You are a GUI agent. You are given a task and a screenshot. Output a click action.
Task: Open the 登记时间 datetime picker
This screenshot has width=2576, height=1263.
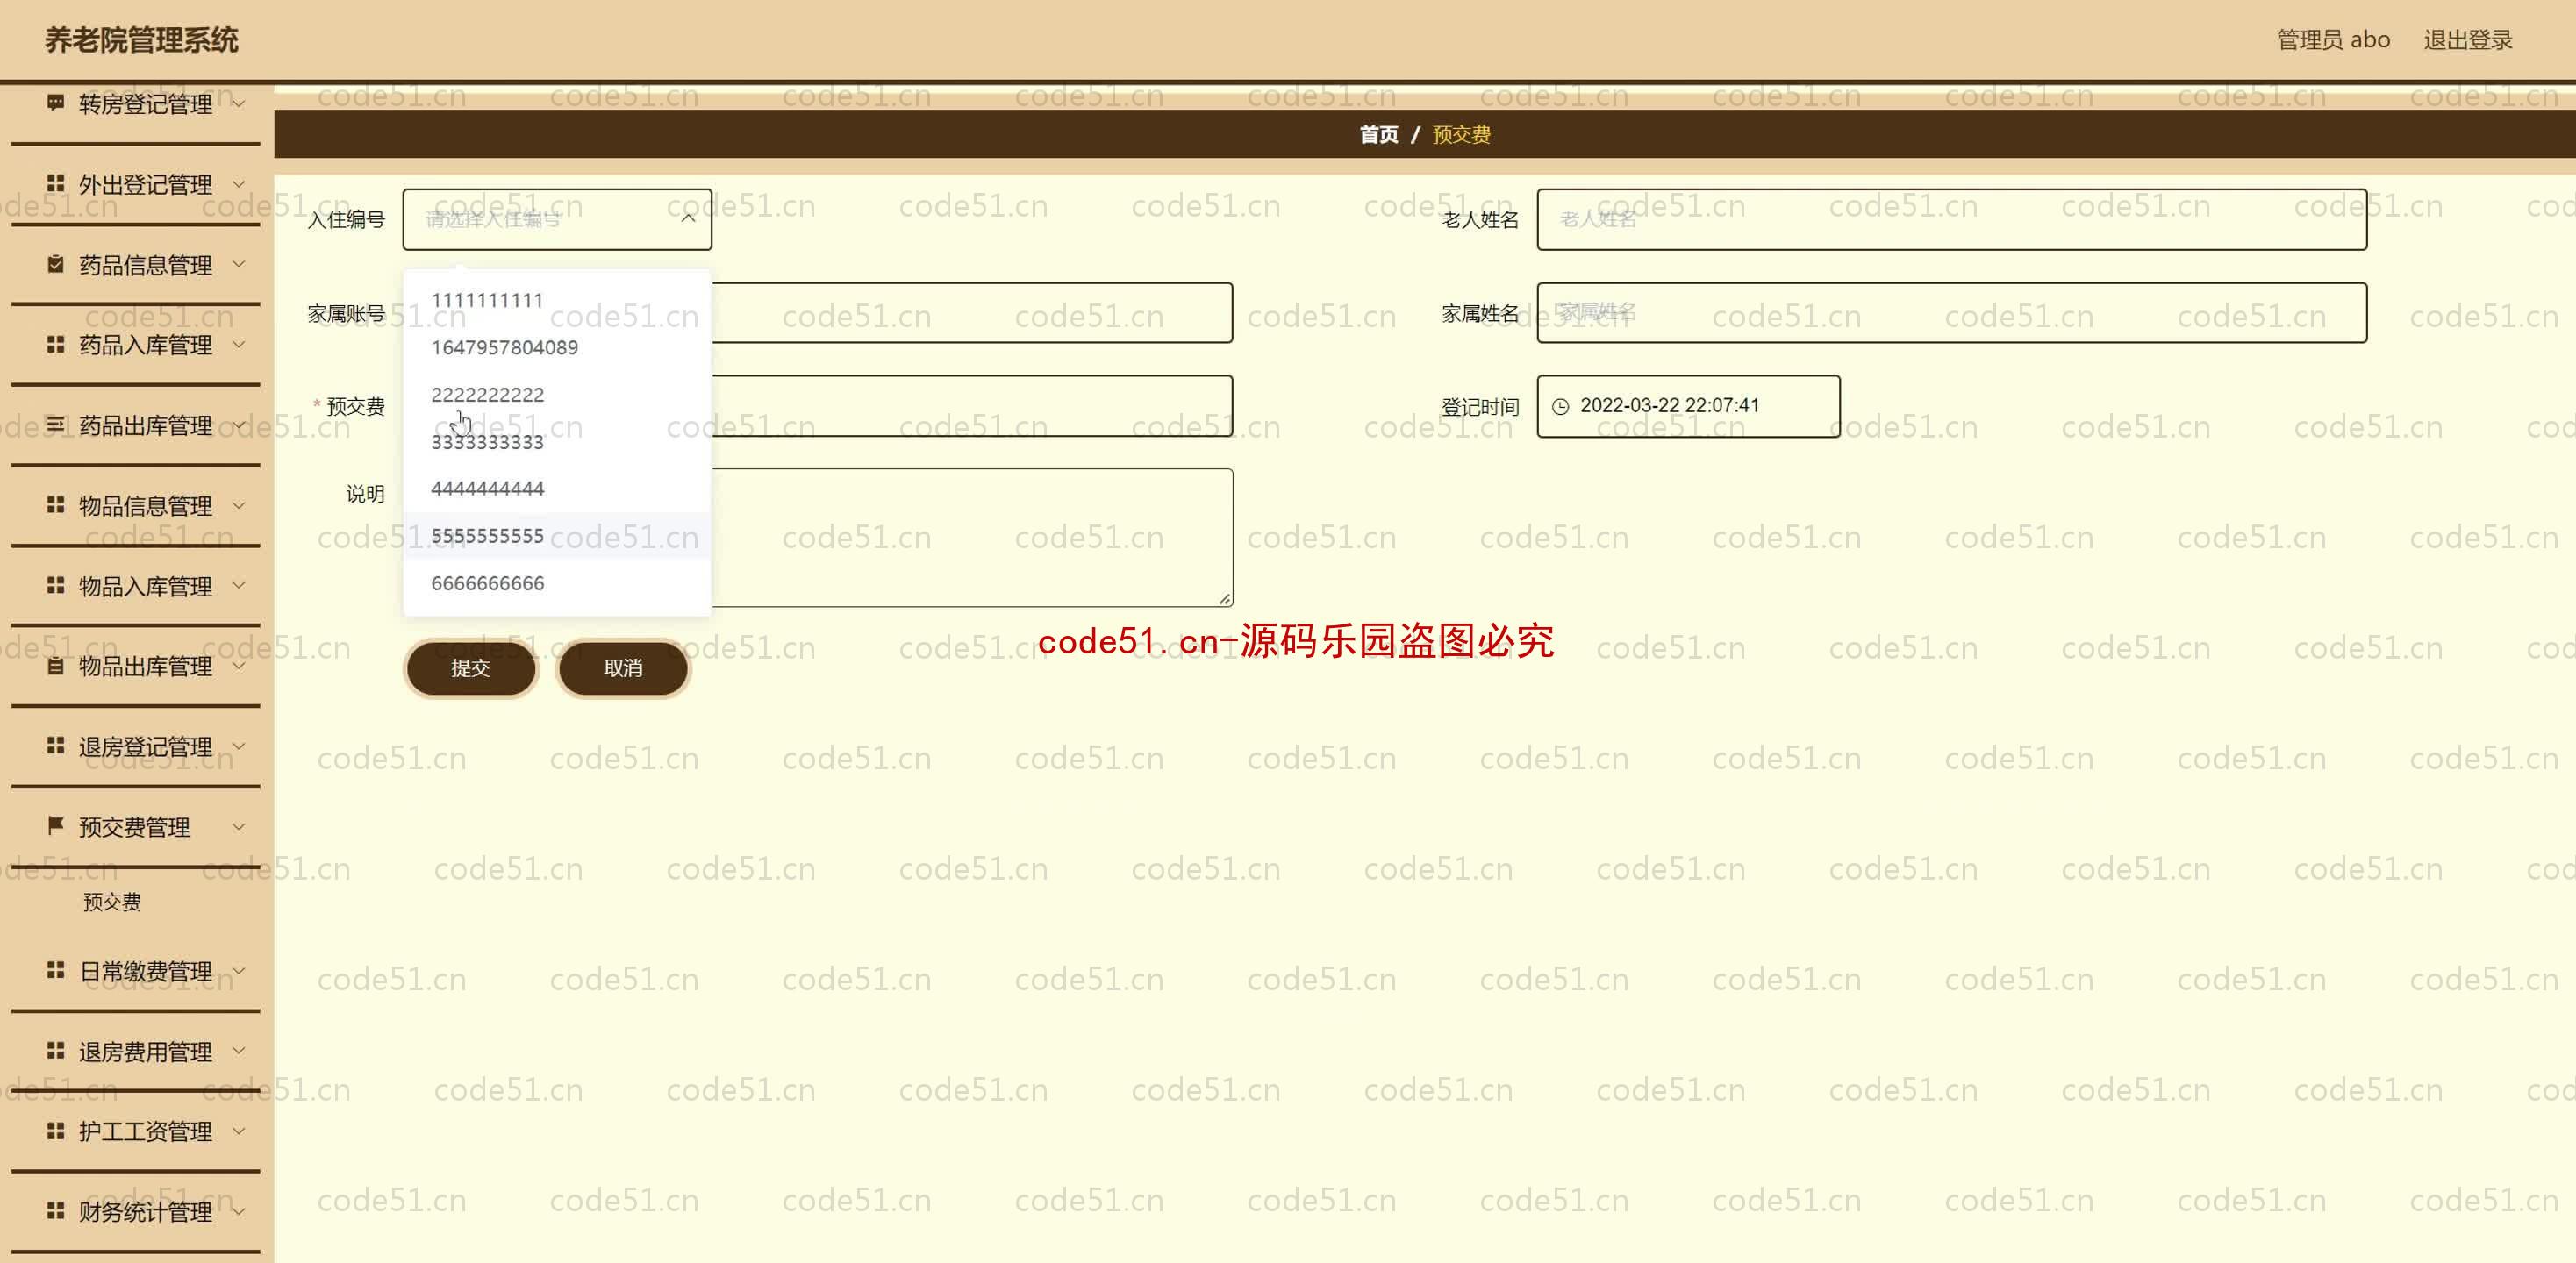1688,406
